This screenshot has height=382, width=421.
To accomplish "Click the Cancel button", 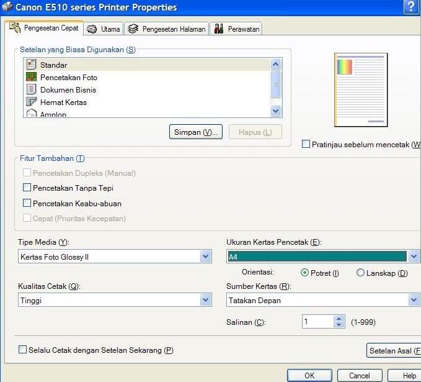I will coord(360,375).
